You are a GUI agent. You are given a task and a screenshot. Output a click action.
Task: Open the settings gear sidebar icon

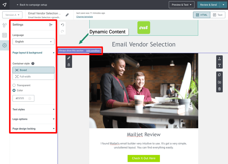click(x=5, y=45)
